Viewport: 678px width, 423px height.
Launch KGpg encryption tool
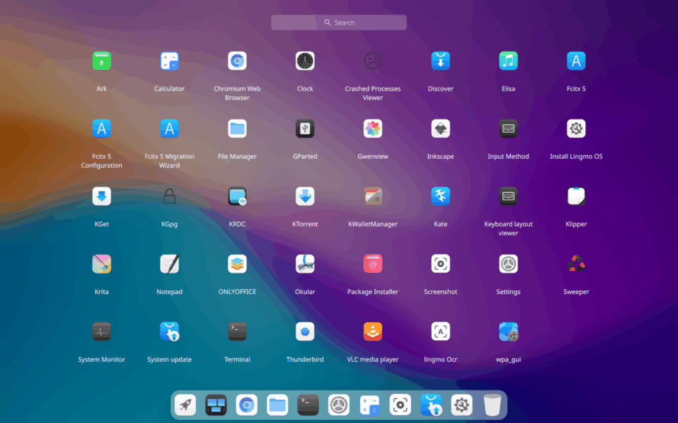[x=169, y=196]
